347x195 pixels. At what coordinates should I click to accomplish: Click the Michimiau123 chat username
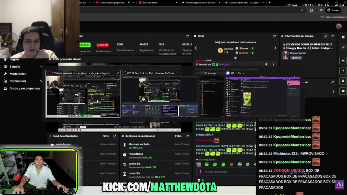(285, 154)
